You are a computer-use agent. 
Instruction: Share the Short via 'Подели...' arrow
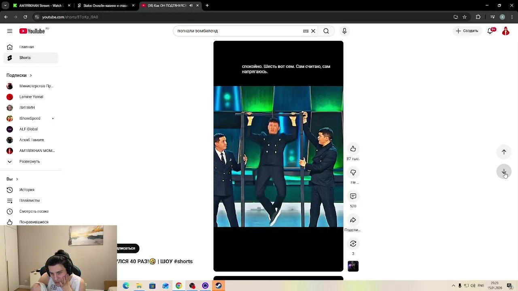(353, 220)
